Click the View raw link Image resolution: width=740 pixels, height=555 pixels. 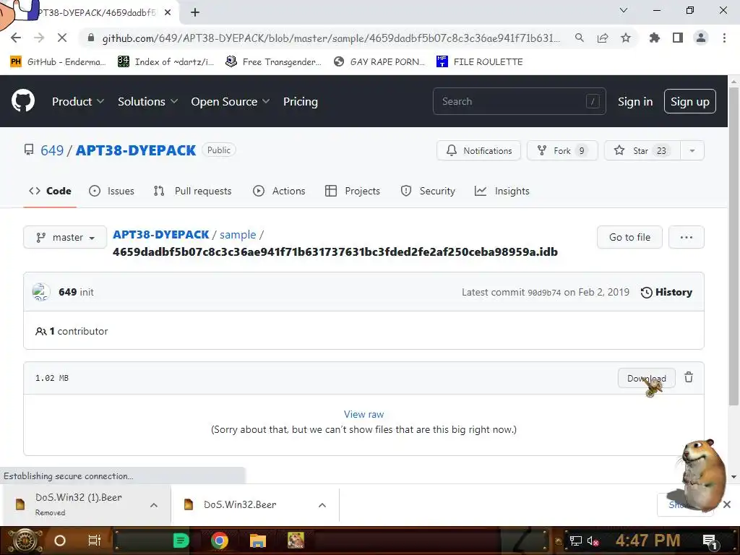coord(364,414)
